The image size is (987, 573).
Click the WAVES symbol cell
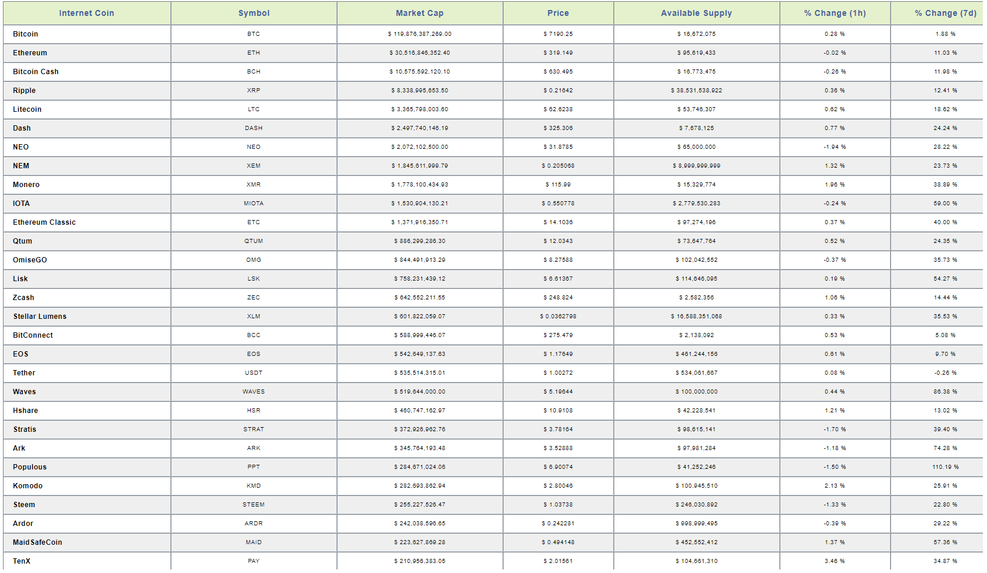click(x=254, y=392)
